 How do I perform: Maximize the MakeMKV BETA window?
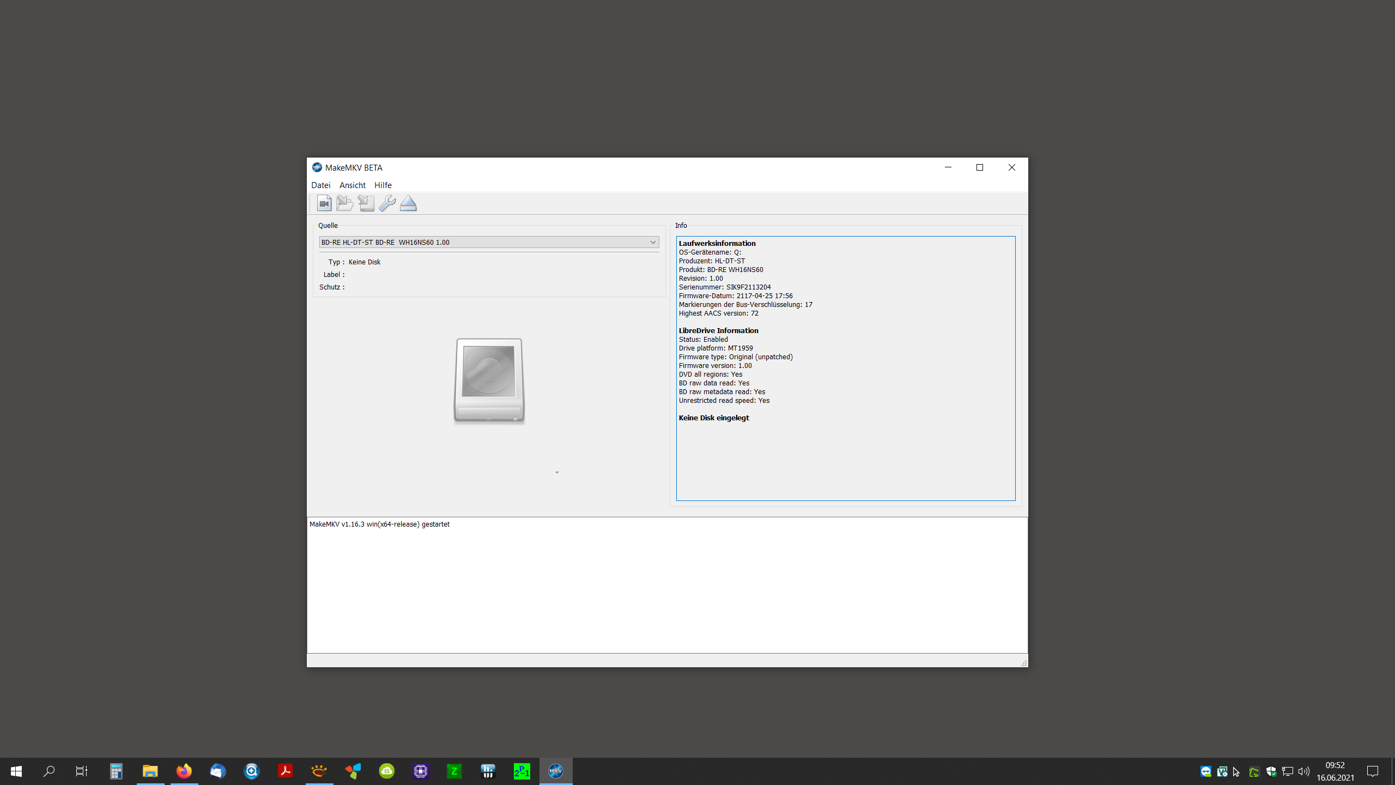[x=979, y=167]
